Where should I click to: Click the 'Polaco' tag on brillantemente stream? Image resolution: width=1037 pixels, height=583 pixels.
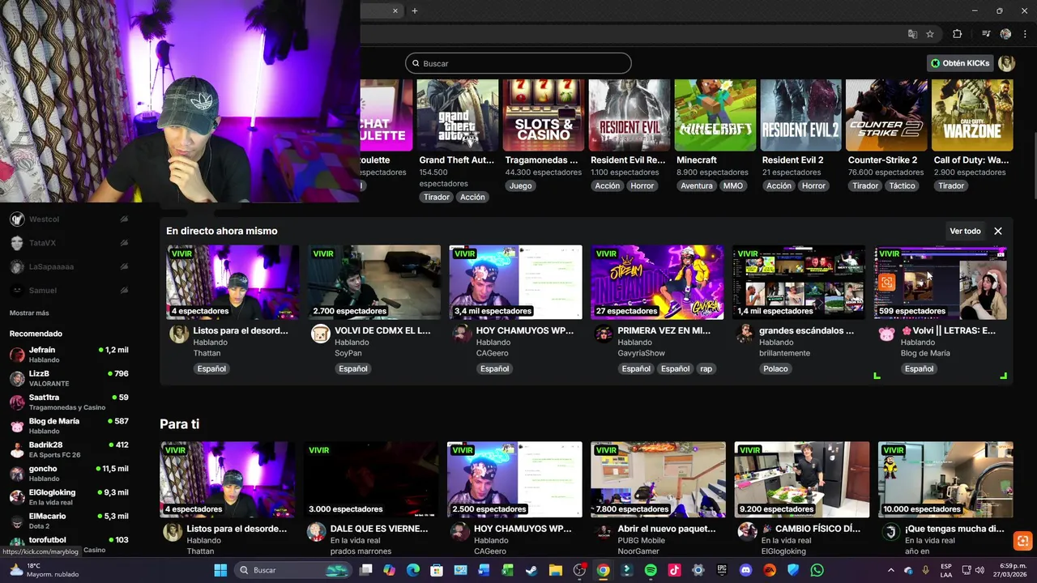(775, 368)
